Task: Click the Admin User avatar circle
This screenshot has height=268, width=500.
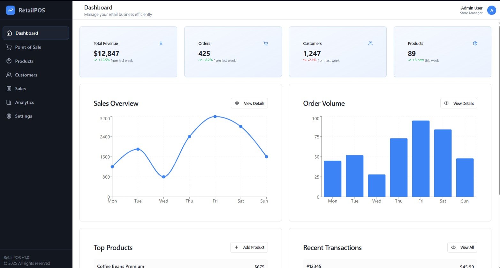Action: (x=491, y=10)
